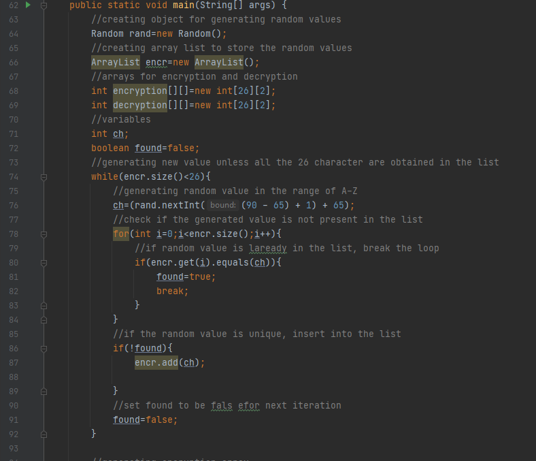Click the 'bound:' parameter hint

pos(223,205)
